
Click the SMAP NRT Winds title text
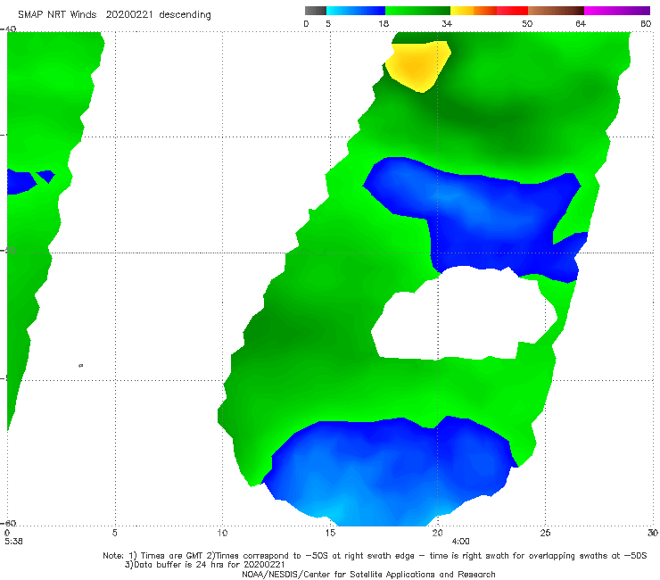coord(114,15)
